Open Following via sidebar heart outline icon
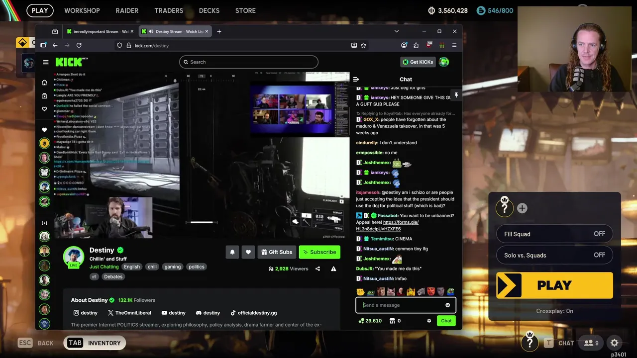 (x=44, y=109)
